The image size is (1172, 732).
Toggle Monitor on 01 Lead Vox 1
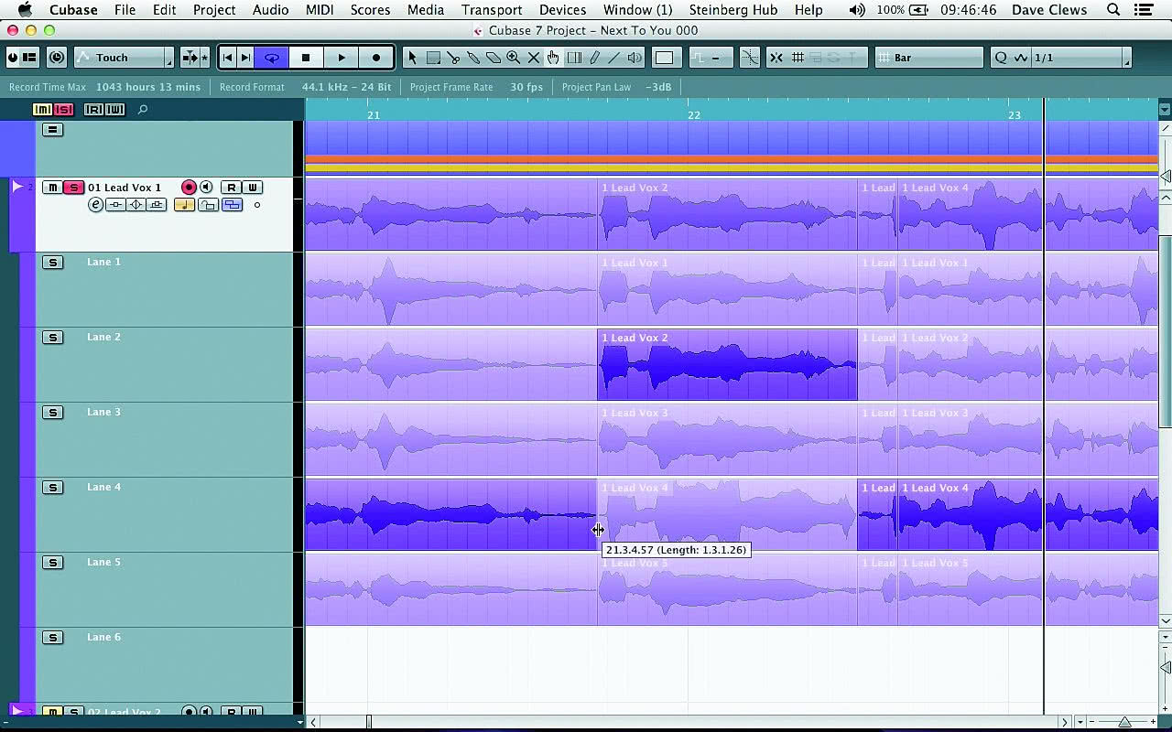point(206,188)
